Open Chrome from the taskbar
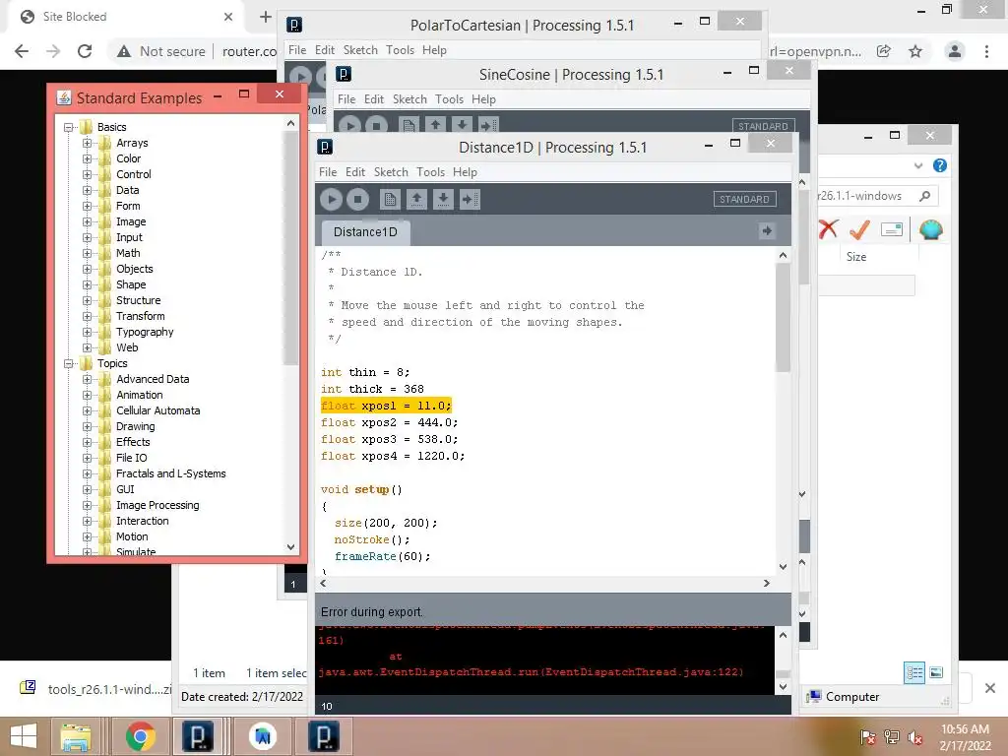This screenshot has width=1008, height=756. point(140,736)
